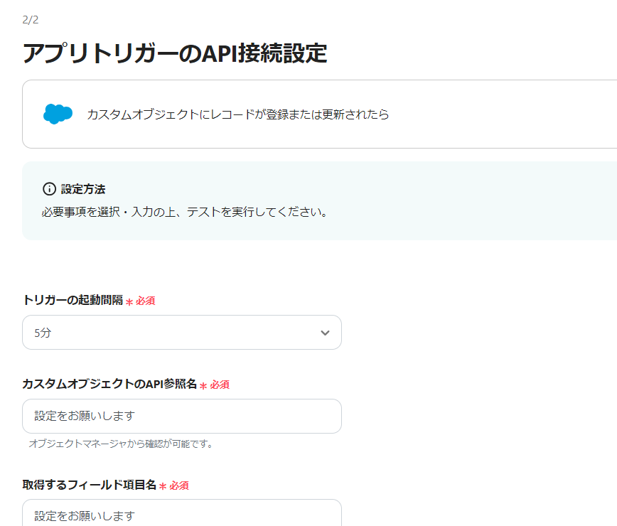Click the トリガーの起動間隔 field label
This screenshot has width=617, height=526.
[73, 300]
